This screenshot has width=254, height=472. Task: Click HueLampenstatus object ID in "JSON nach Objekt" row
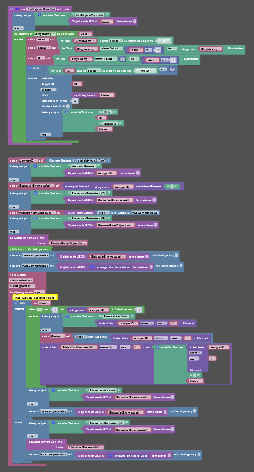[x=145, y=212]
